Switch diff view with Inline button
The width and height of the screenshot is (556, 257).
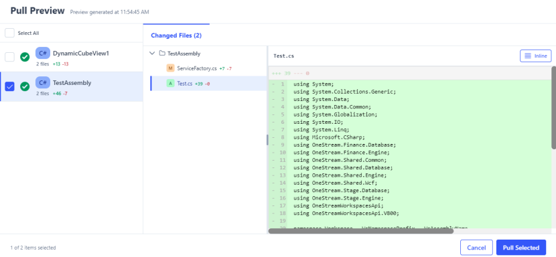(x=535, y=56)
